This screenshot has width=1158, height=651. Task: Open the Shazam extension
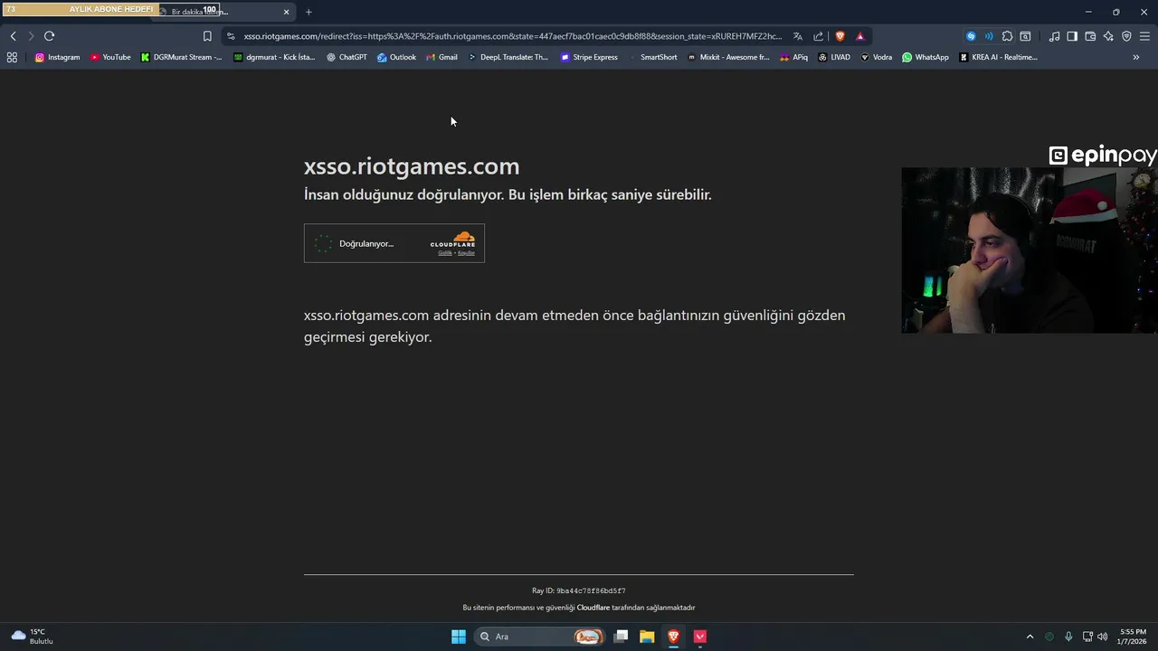click(971, 36)
